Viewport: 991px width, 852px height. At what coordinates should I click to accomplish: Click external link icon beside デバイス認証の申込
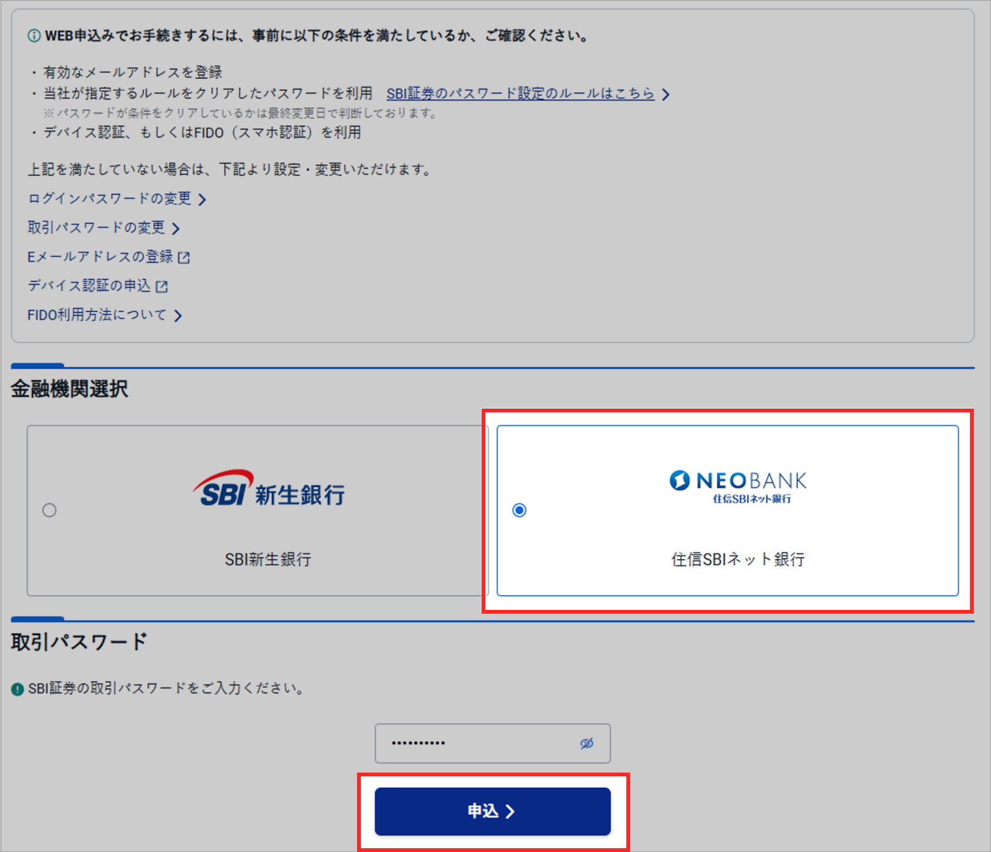pos(162,287)
